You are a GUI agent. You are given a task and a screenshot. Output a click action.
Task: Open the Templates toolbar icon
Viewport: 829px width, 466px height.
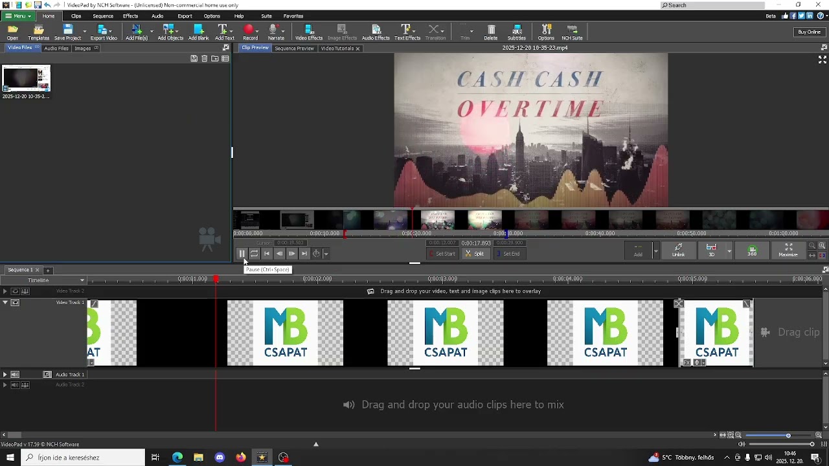point(38,32)
